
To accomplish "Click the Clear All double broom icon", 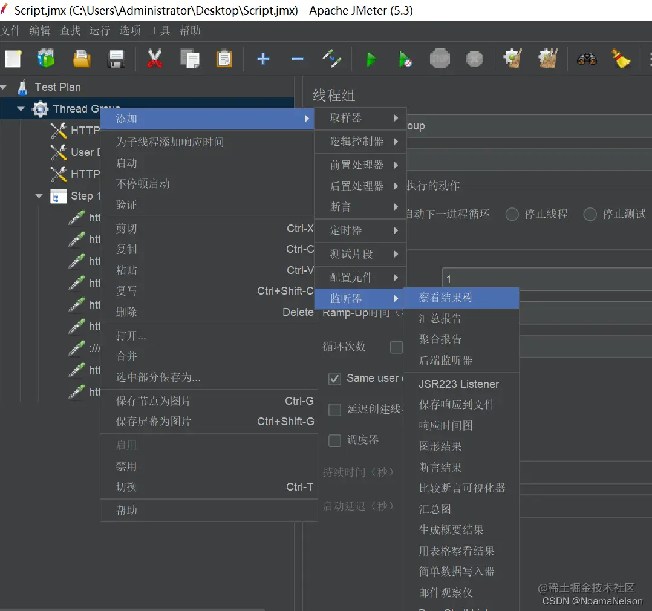I will pyautogui.click(x=548, y=59).
